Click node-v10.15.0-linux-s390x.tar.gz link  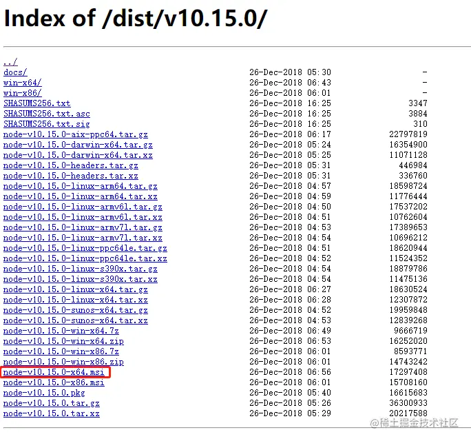point(81,269)
